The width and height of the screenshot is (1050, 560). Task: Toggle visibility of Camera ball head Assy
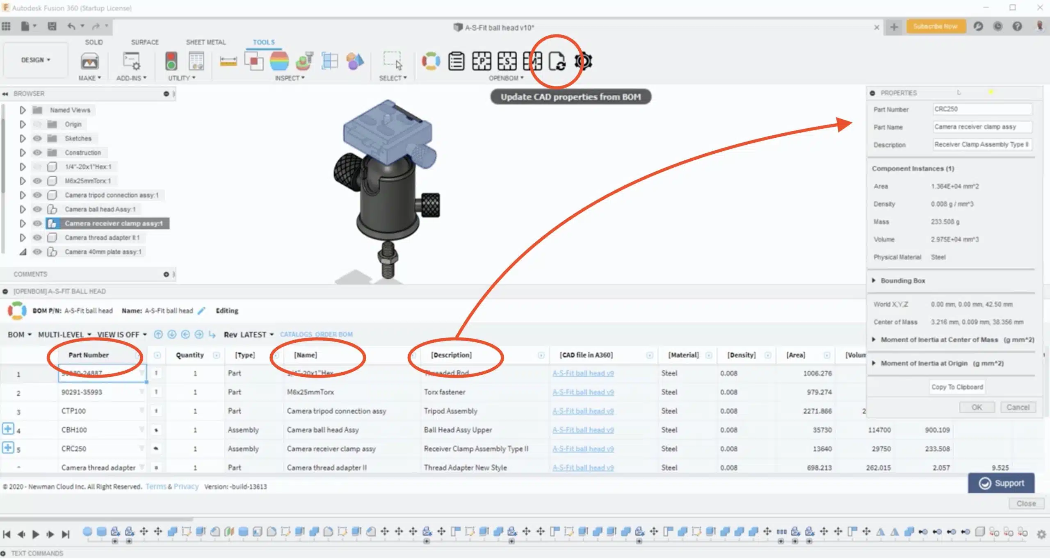[37, 209]
